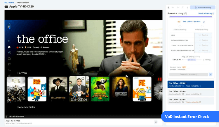Click the remote control icon in panel toolbar

(x=168, y=8)
